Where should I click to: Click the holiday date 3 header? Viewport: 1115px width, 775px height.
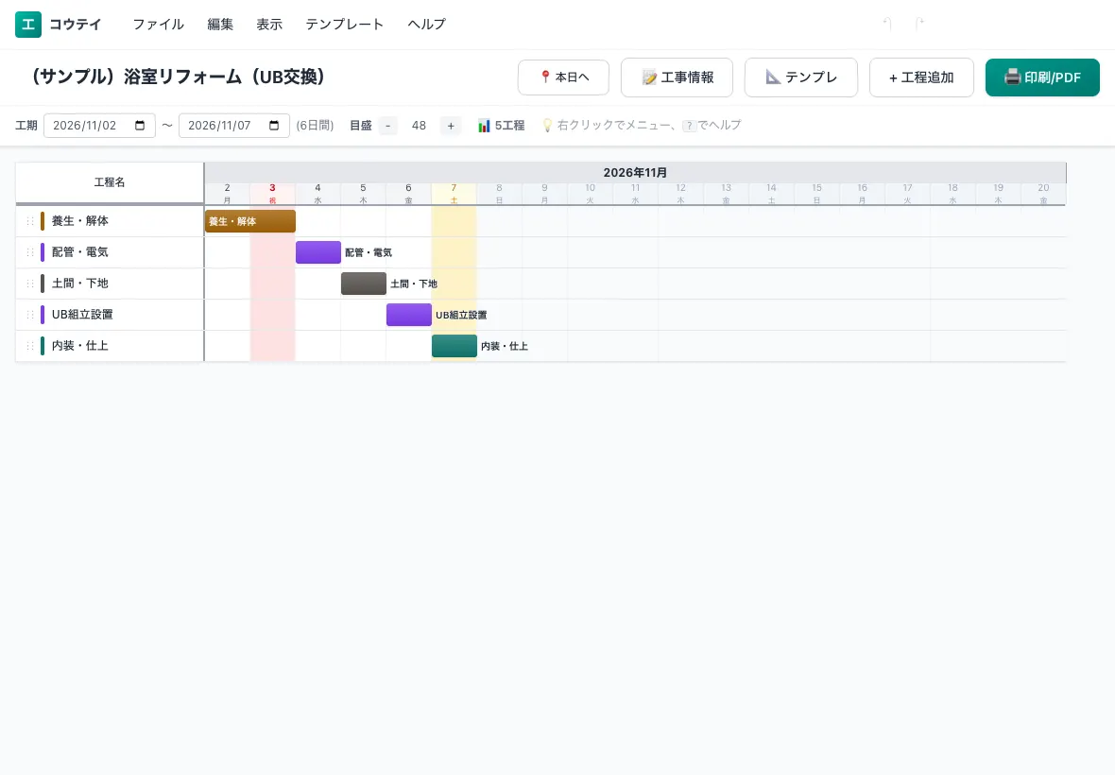(272, 194)
